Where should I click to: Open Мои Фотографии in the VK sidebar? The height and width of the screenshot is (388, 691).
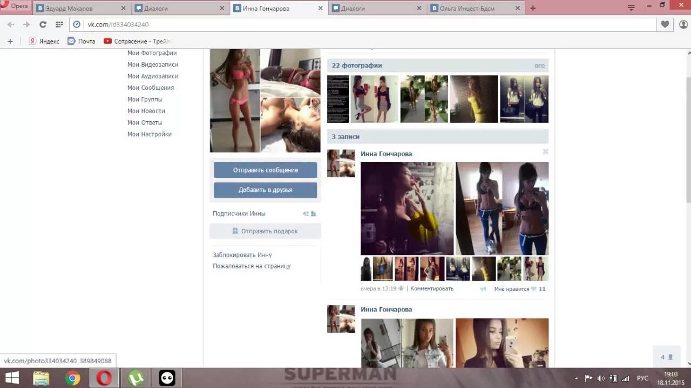click(x=152, y=53)
